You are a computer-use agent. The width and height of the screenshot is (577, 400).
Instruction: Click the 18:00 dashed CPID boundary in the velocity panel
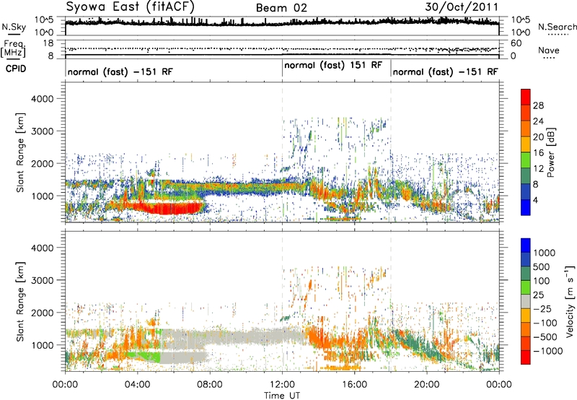(x=391, y=301)
